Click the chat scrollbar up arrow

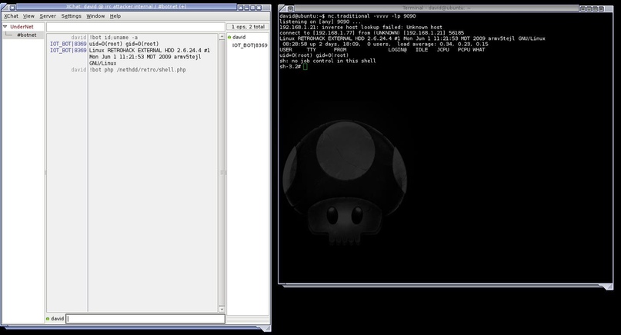click(222, 37)
